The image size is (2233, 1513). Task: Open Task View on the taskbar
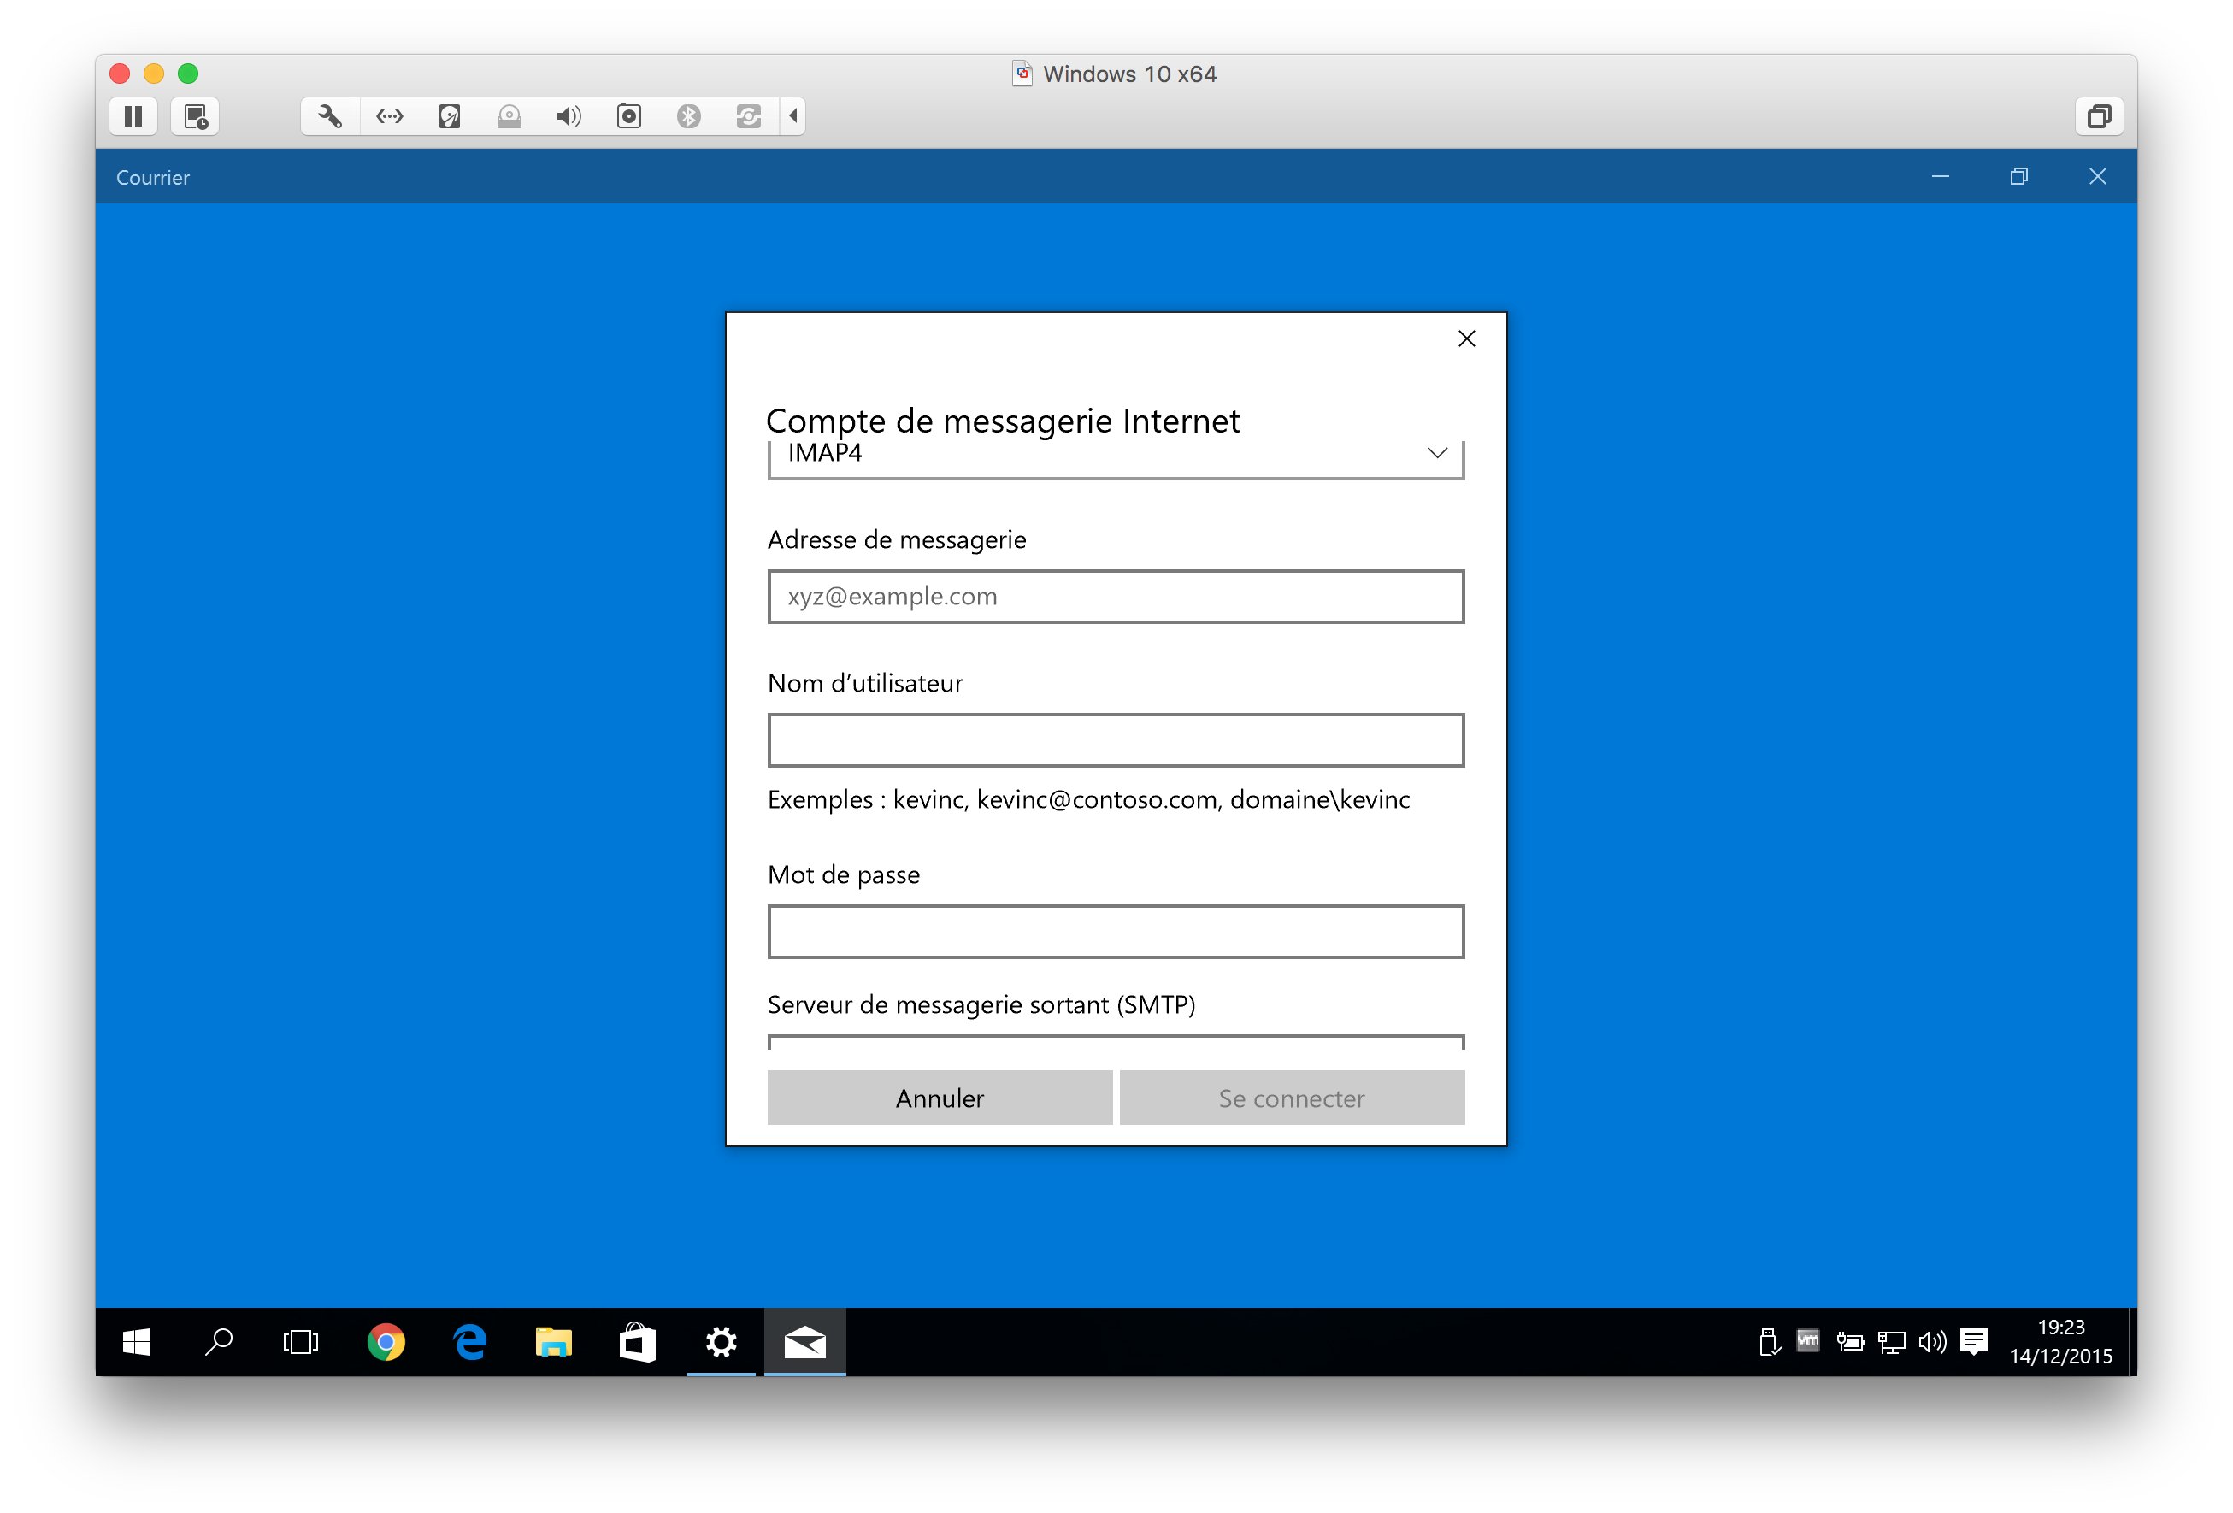301,1342
